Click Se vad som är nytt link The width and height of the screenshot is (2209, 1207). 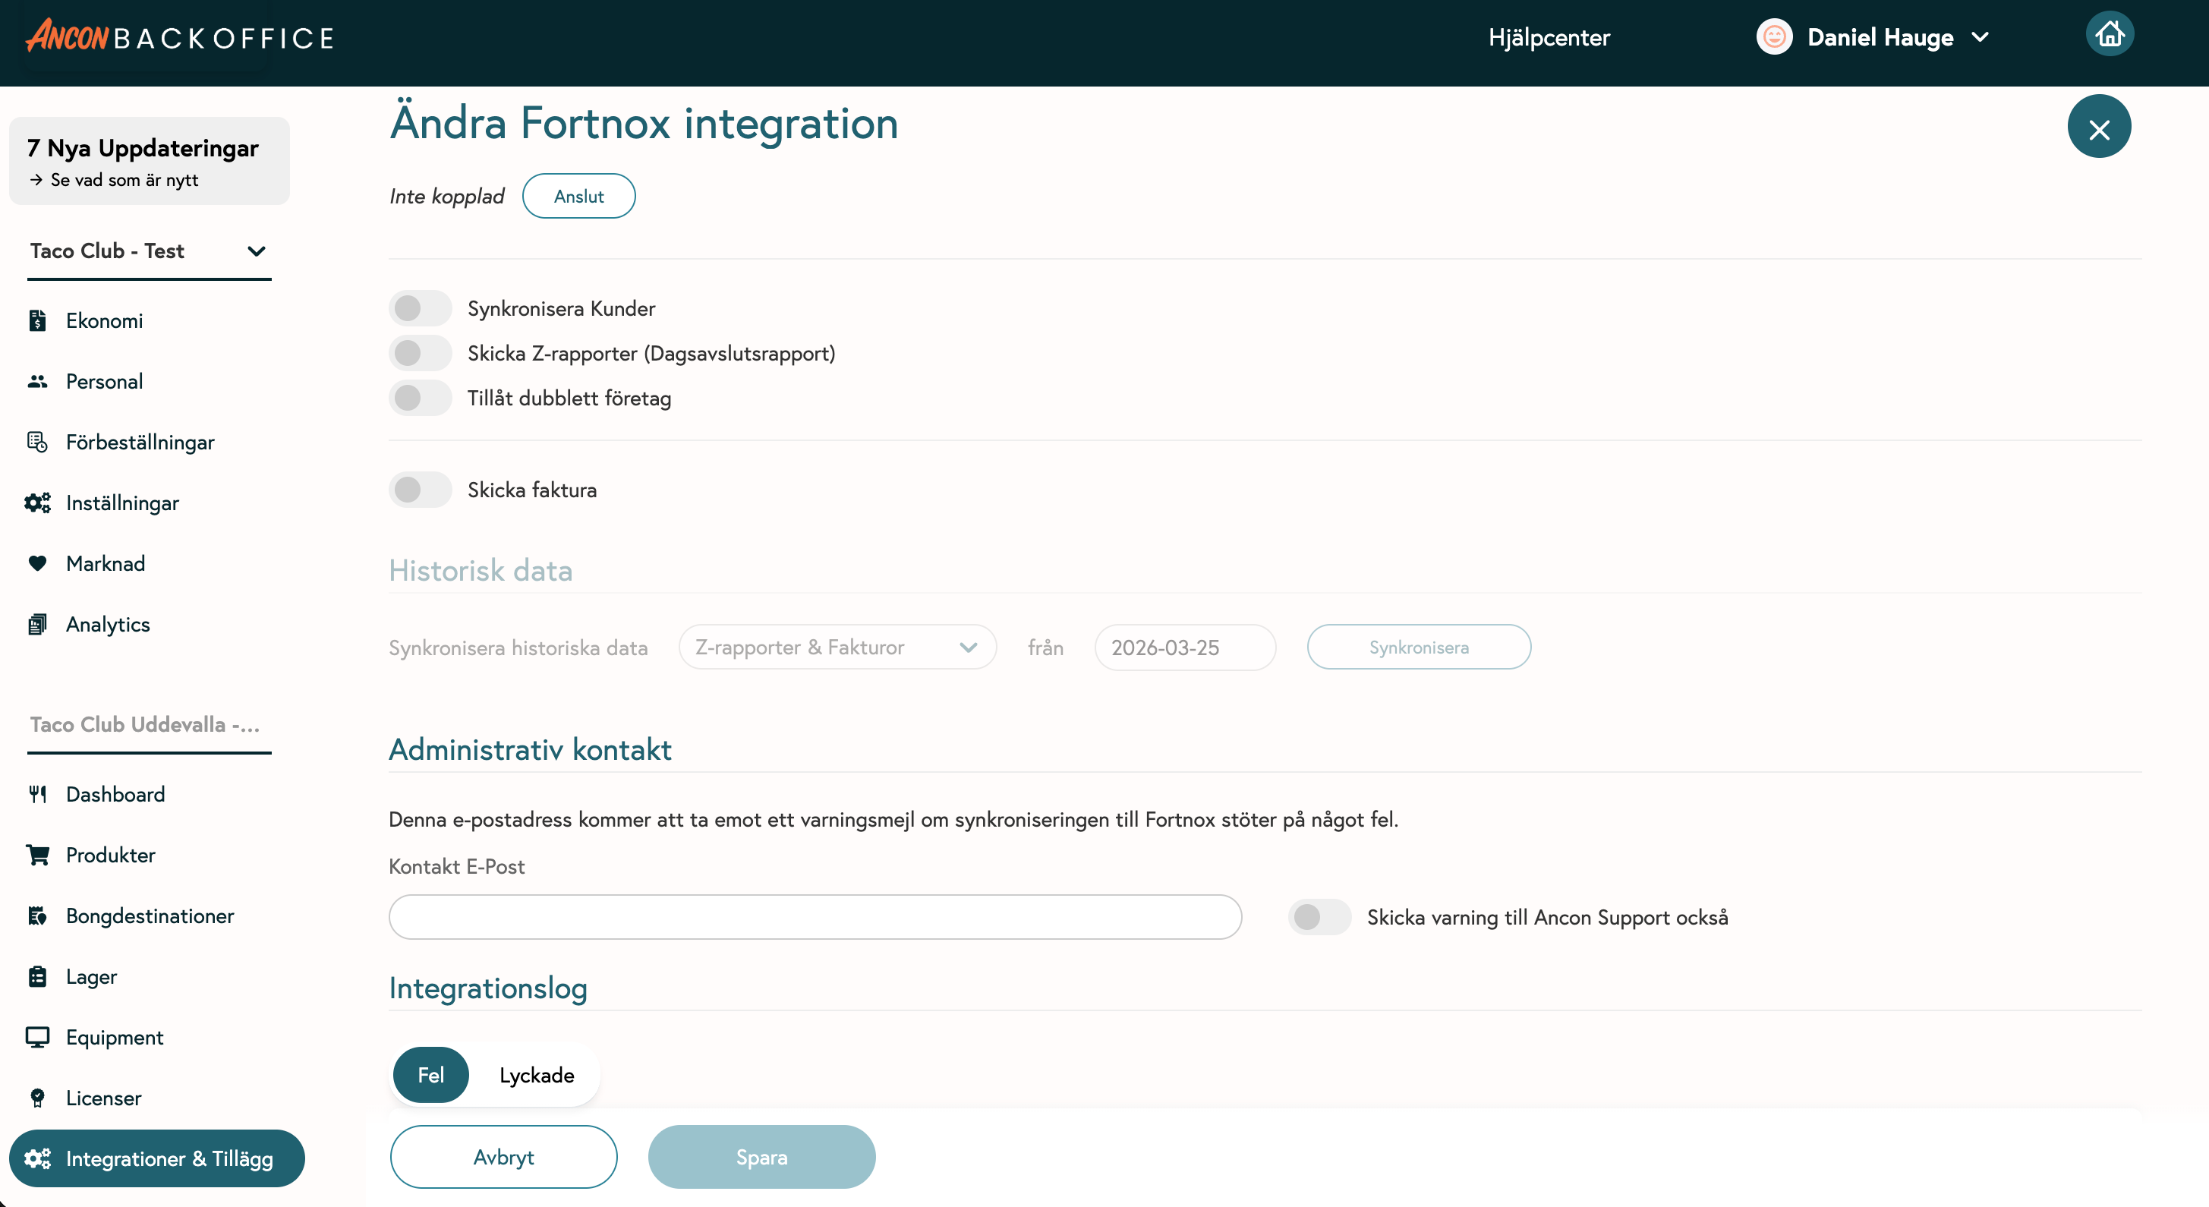[x=124, y=180]
